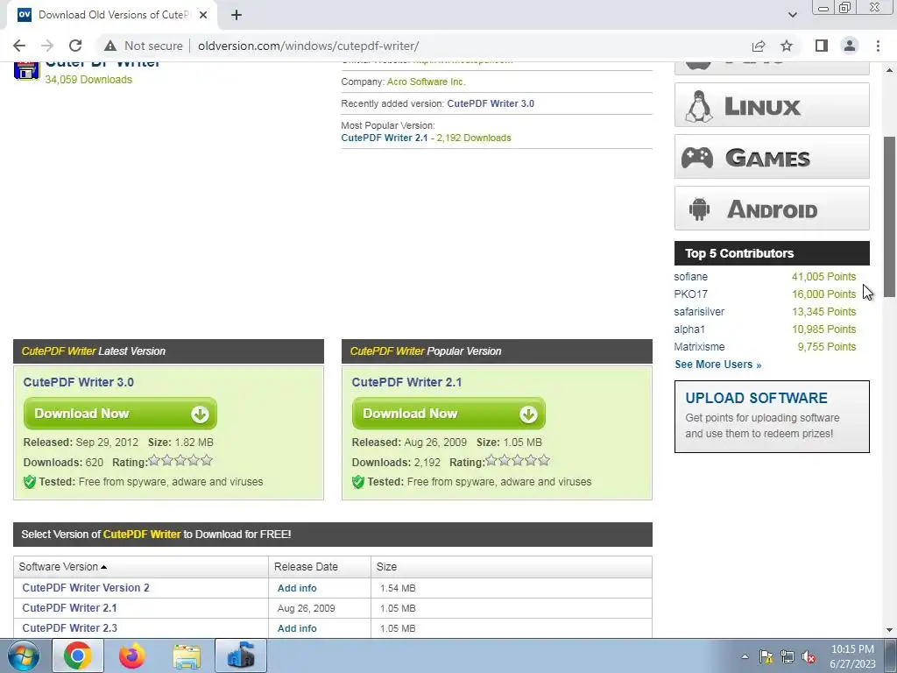Screen dimensions: 897x673
Task: Open CutePDF Writer Version 2 table link
Action: pos(86,588)
